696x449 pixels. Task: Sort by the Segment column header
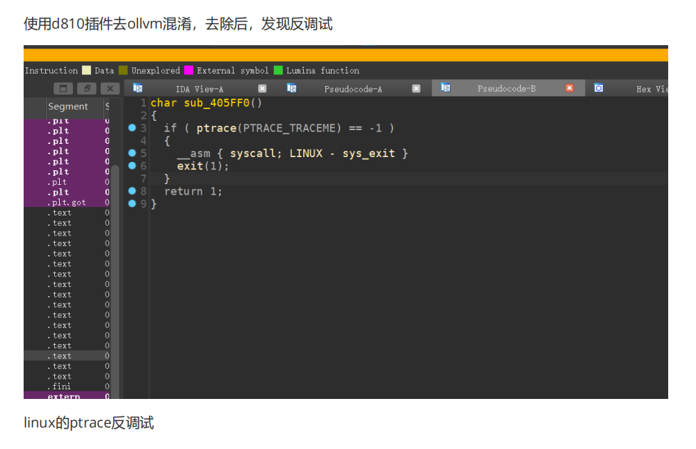click(68, 106)
